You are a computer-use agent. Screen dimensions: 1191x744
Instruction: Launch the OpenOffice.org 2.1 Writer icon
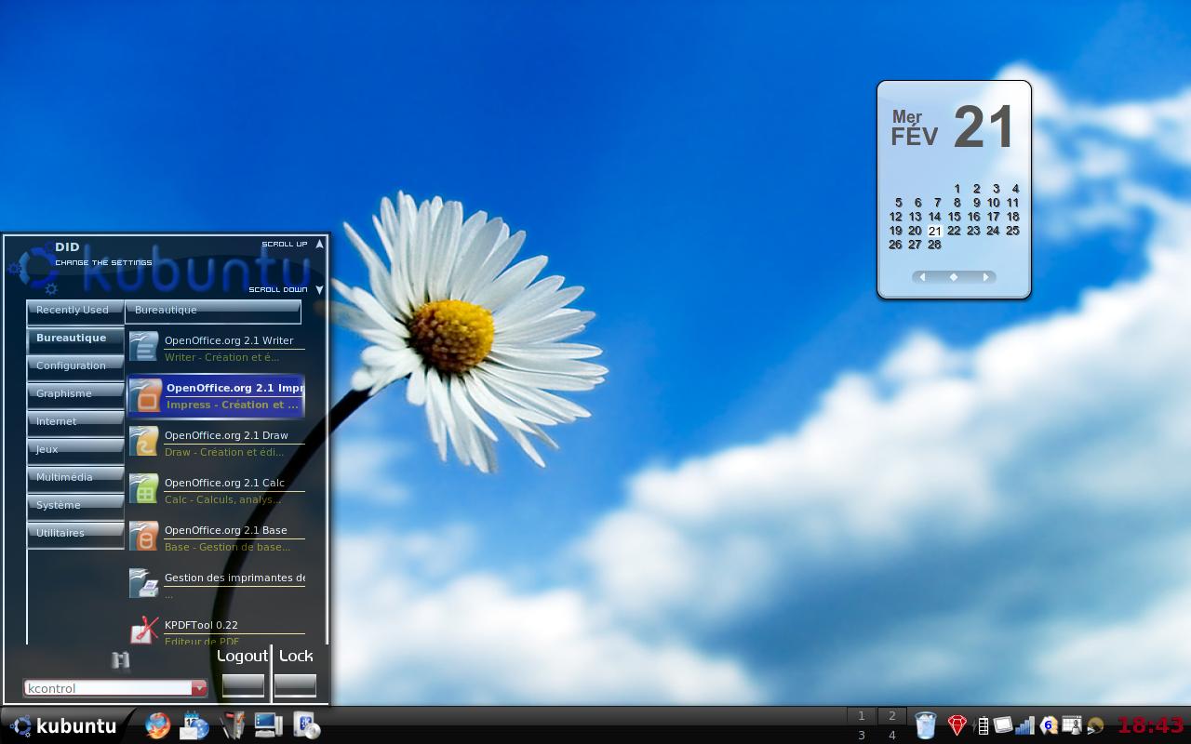tap(144, 347)
